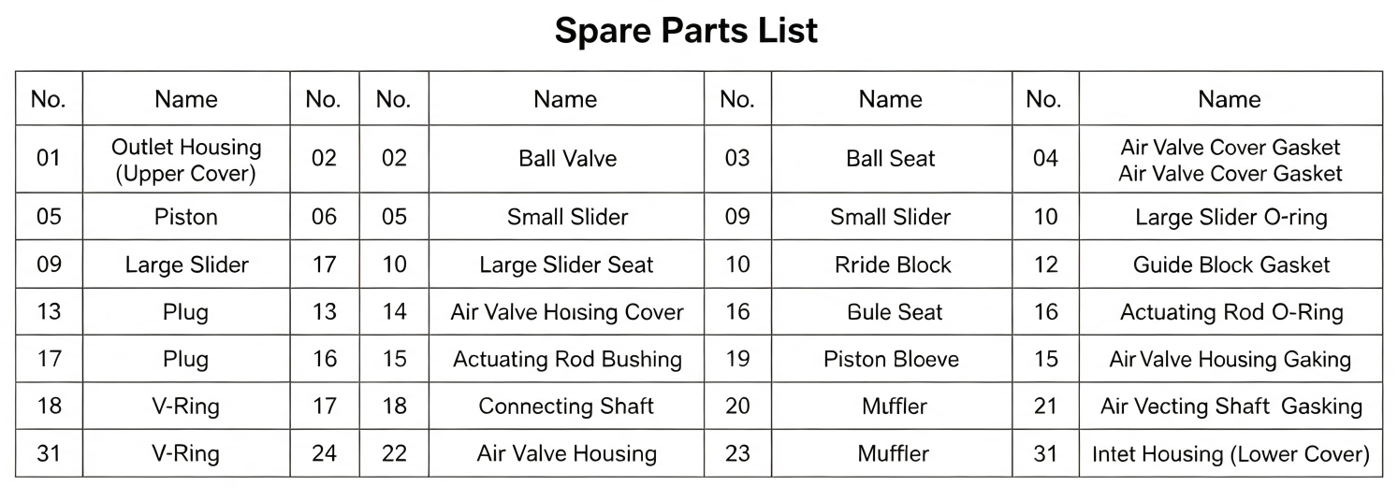Select the Outlet Housing (Upper Cover) cell
Screen dimensions: 1398x500
point(186,159)
